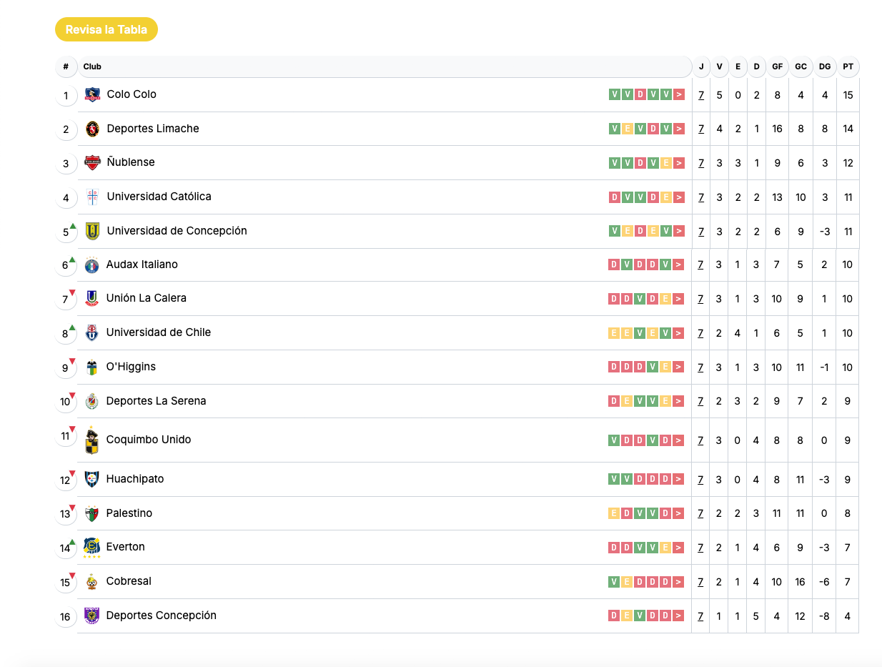Select the Everton club badge
The image size is (882, 667).
pos(91,548)
